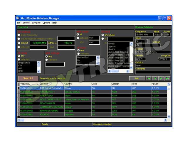
Task: Select the NAF ATSUGI row
Action: click(x=47, y=95)
